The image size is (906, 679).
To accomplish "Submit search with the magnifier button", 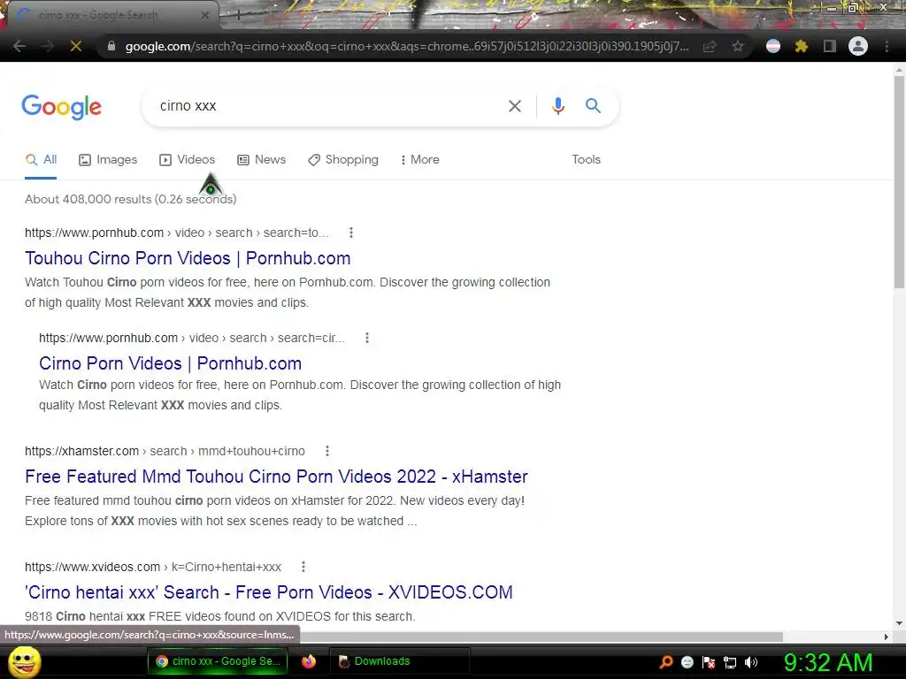I will [593, 106].
